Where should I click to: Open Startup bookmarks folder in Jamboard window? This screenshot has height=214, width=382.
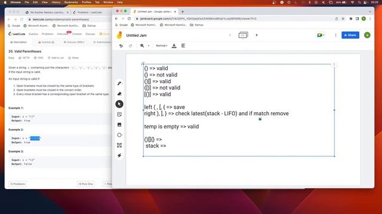(x=196, y=25)
